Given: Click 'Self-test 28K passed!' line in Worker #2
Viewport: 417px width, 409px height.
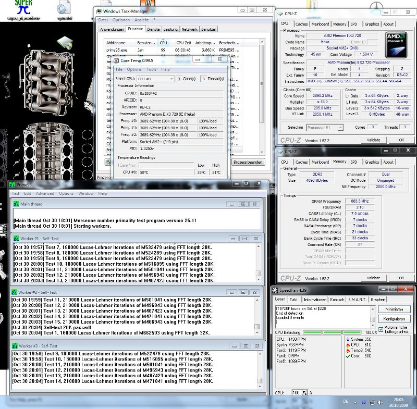Looking at the screenshot, I should coord(67,327).
